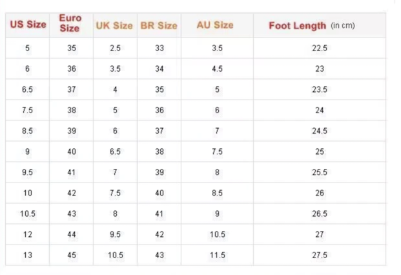Screen dimensions: 401x275
Task: Select Euro size 45 cell
Action: (x=72, y=255)
